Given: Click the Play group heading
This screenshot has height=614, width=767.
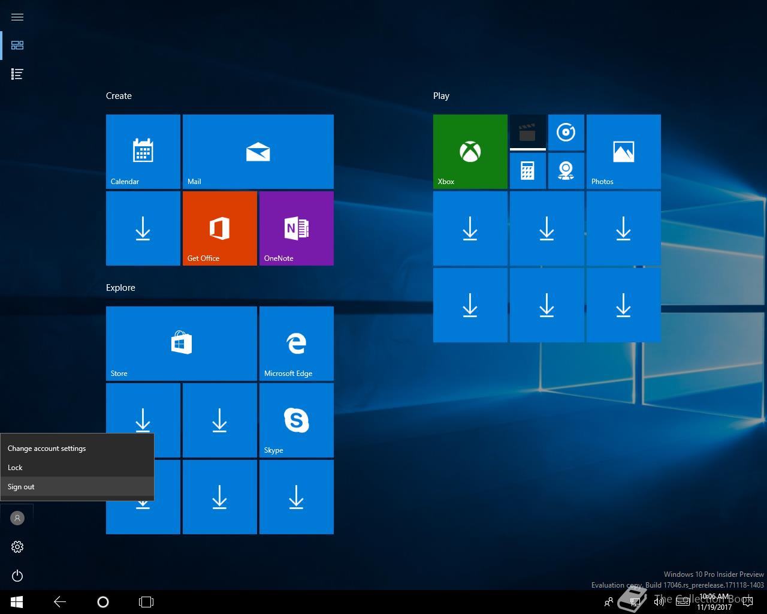Looking at the screenshot, I should (x=441, y=96).
